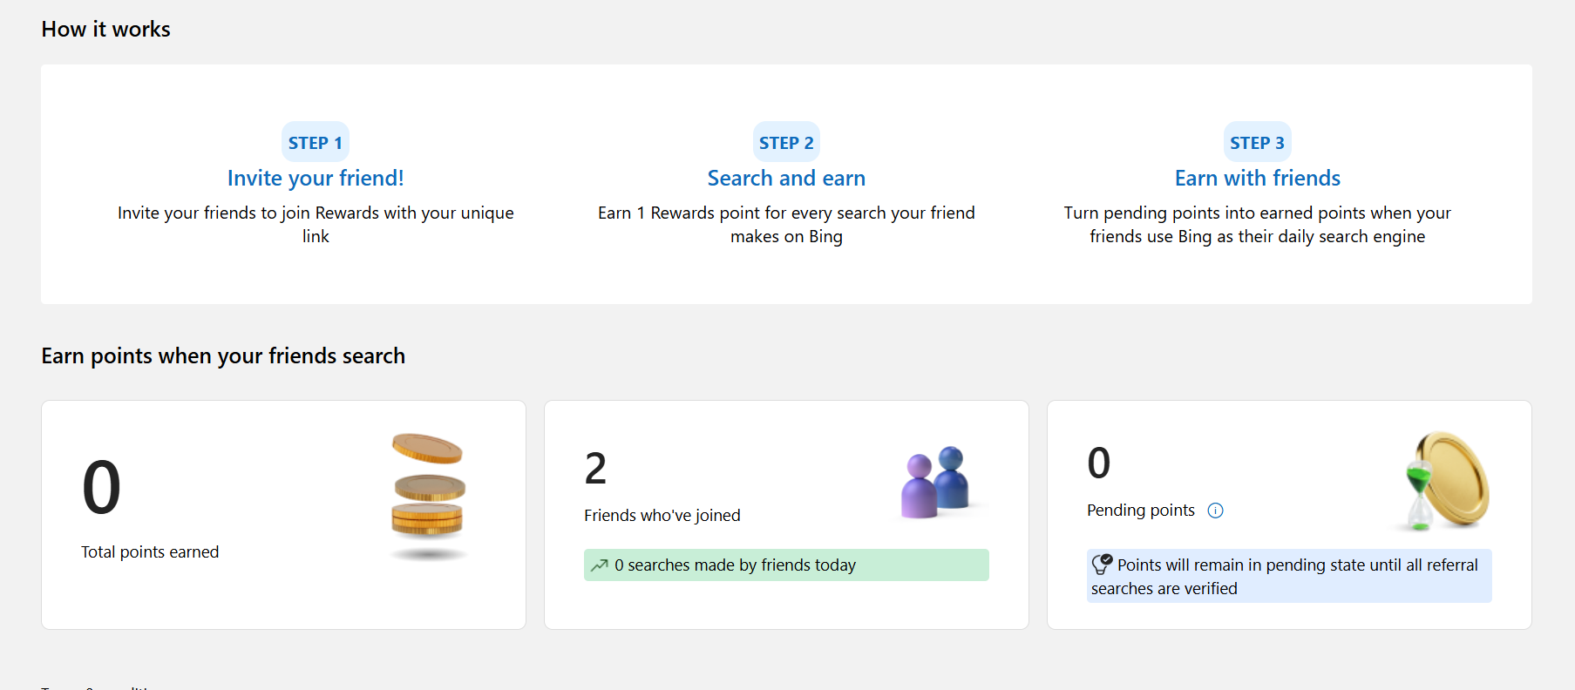Click the "Friends who've joined" label
This screenshot has width=1575, height=690.
662,516
